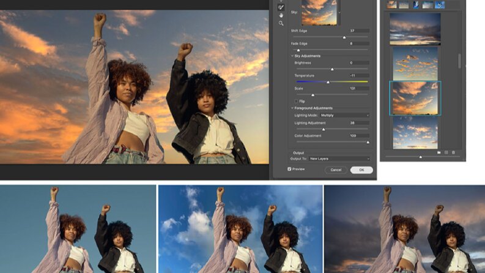485x273 pixels.
Task: Toggle the Preview checkbox
Action: pos(289,169)
